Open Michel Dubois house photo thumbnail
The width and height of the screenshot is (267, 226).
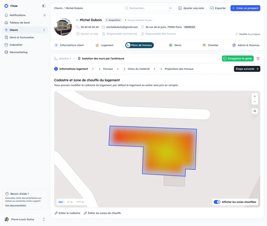tap(63, 27)
